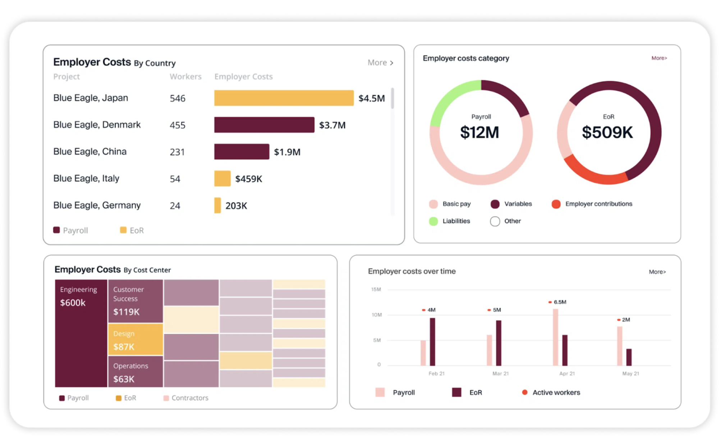
Task: Click the EoR $509K donut chart
Action: click(x=609, y=132)
